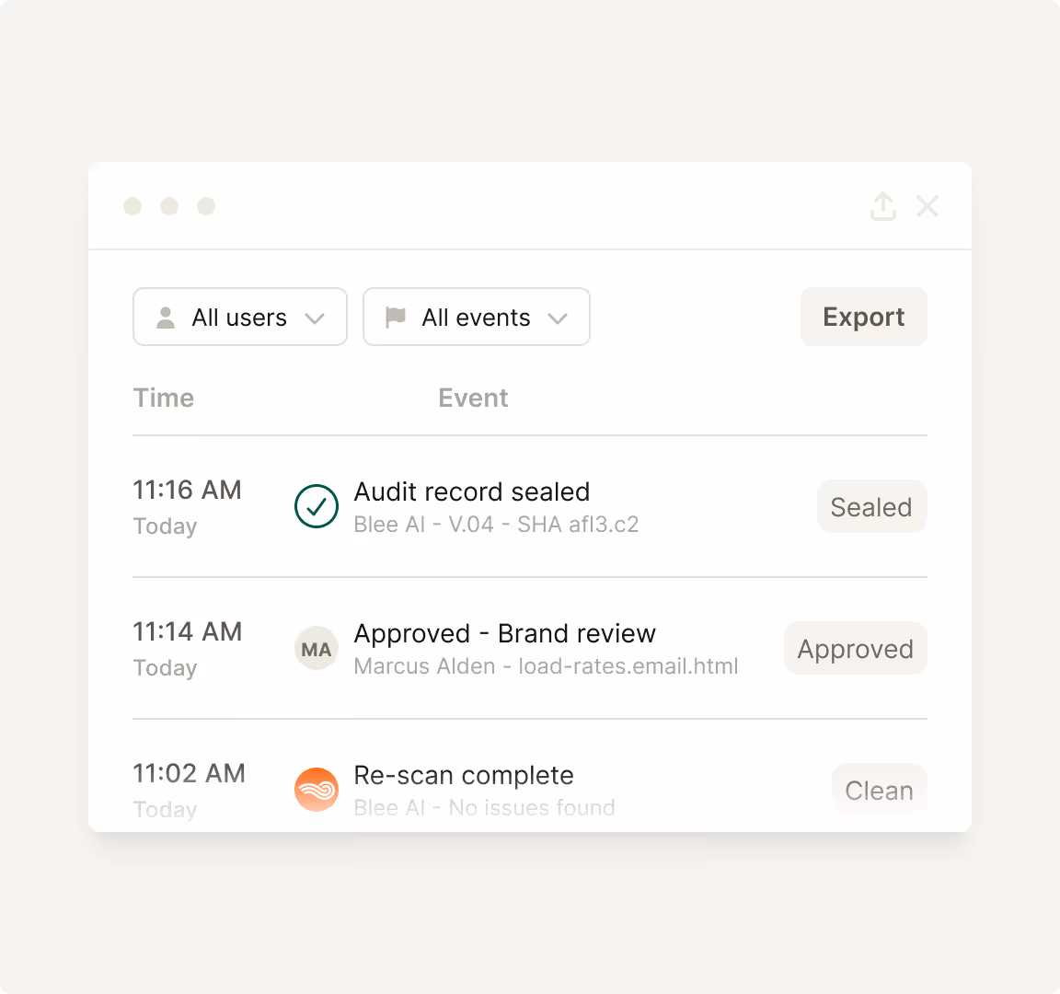Open the 'Approved - Brand review' event

pyautogui.click(x=505, y=633)
